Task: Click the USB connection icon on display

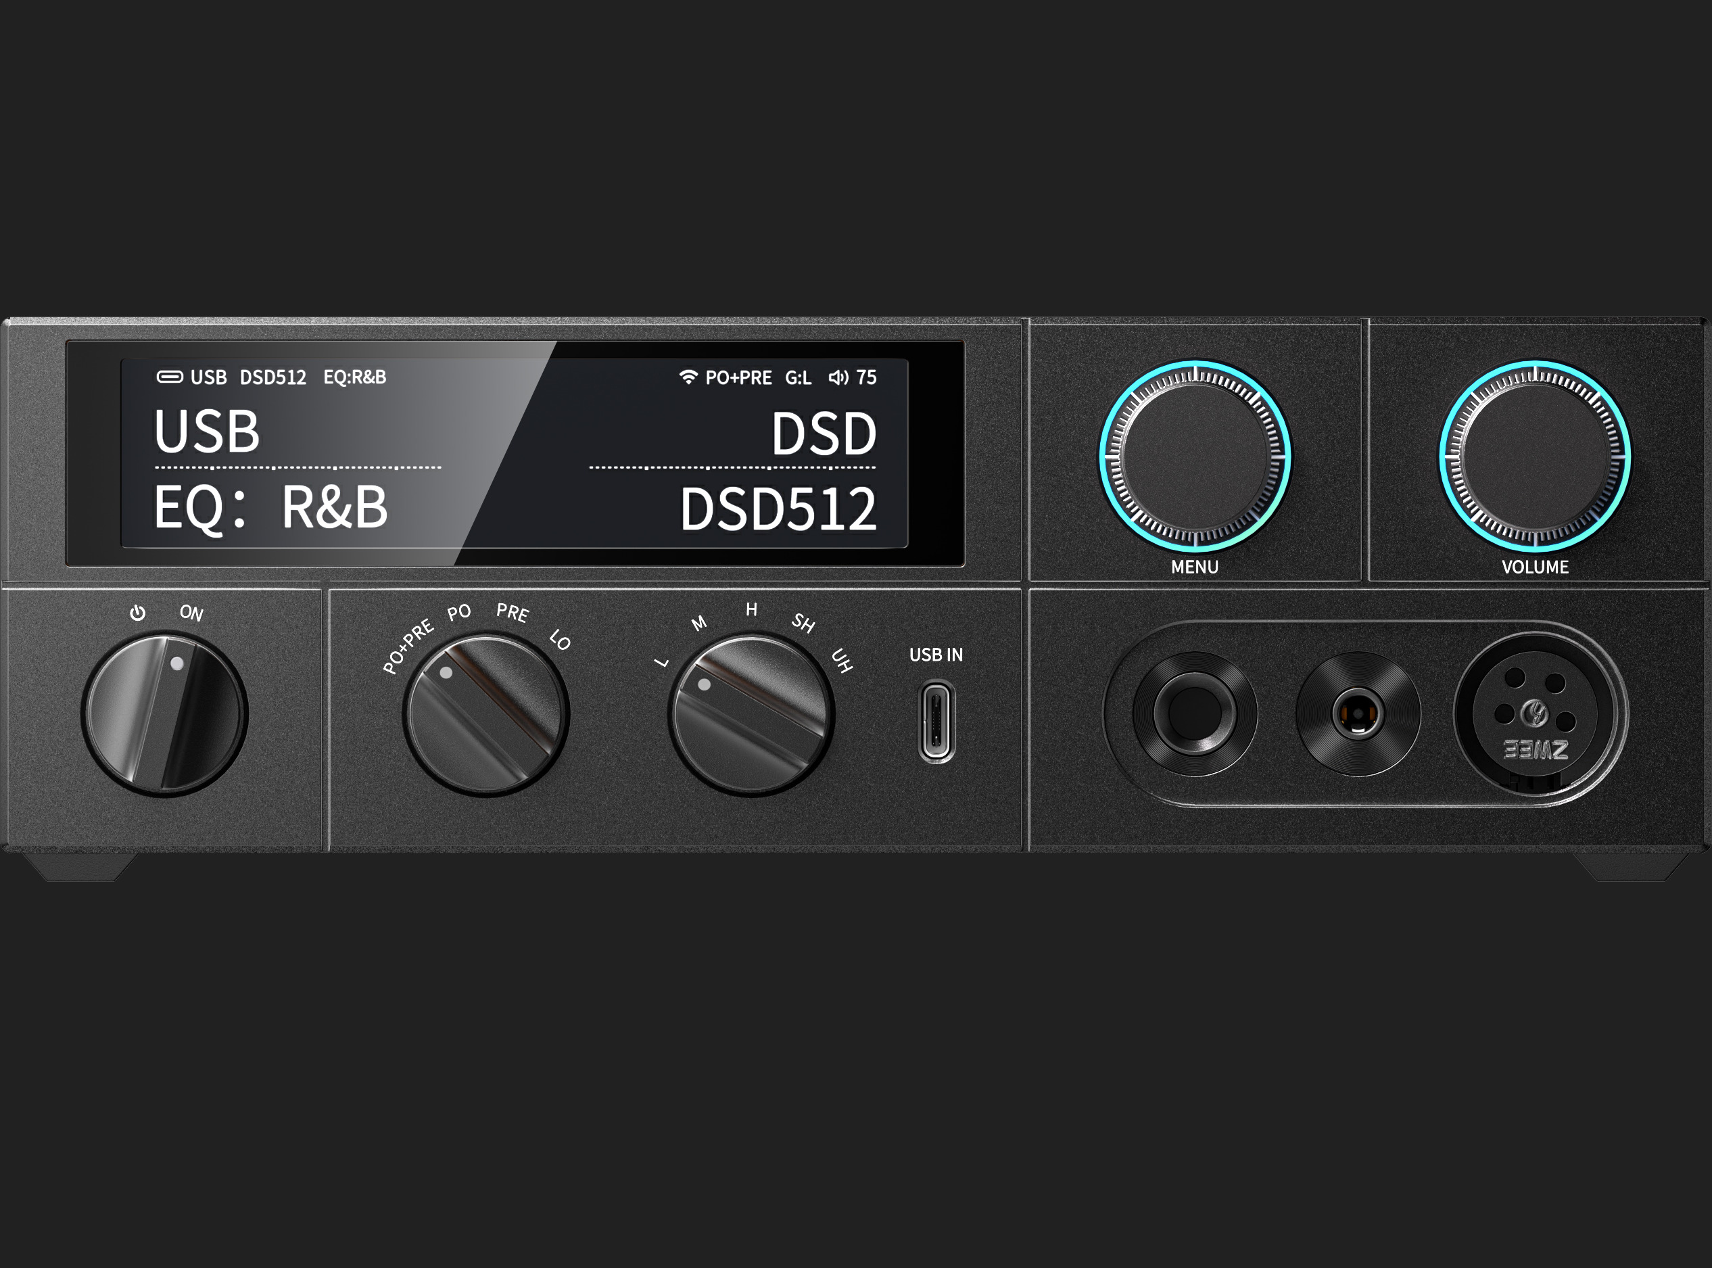Action: point(170,377)
